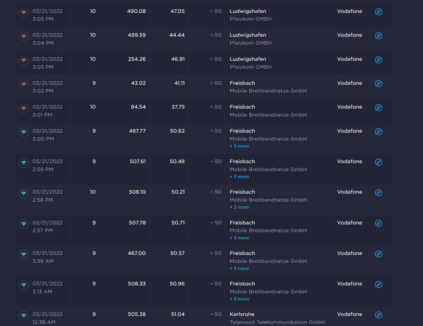
Task: Open share link for 2:58 PM test
Action: (x=379, y=193)
